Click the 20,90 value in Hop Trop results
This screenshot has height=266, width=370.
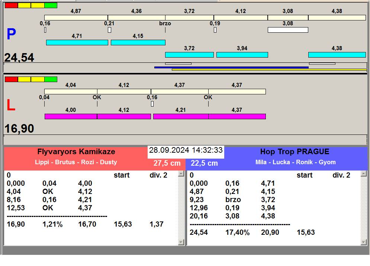coord(270,232)
